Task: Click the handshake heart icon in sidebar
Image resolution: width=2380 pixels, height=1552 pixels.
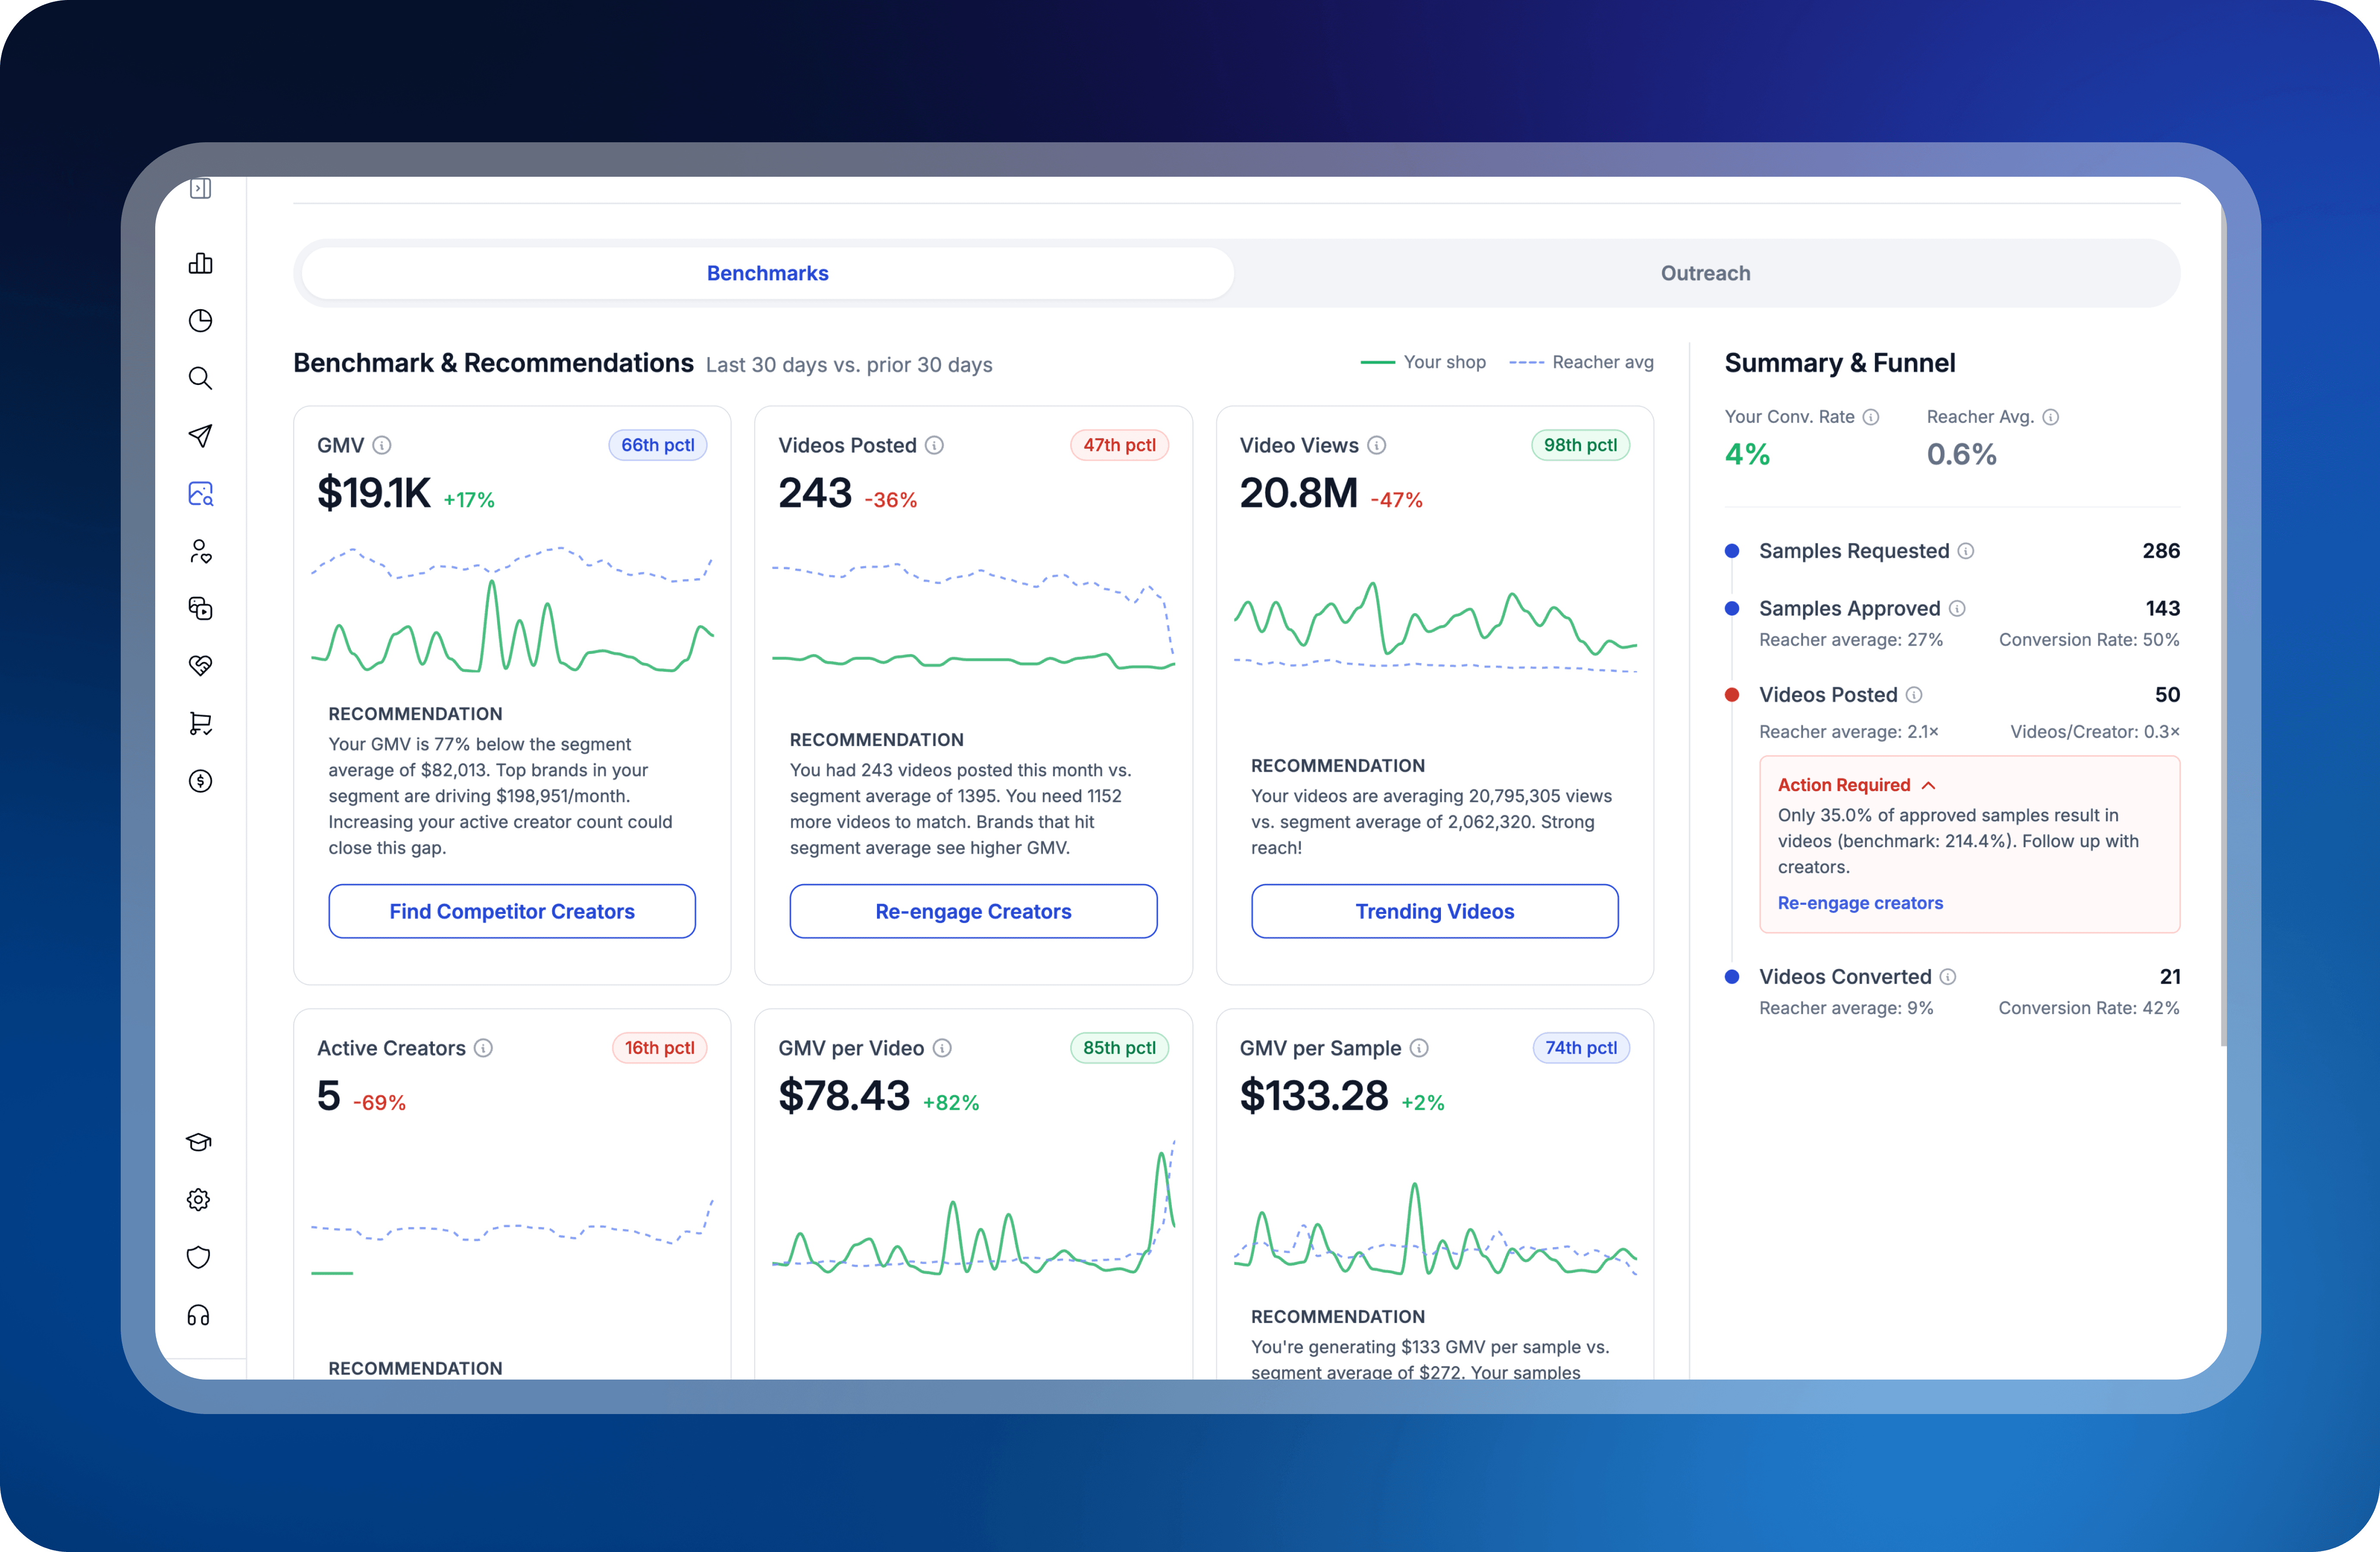Action: pyautogui.click(x=200, y=665)
